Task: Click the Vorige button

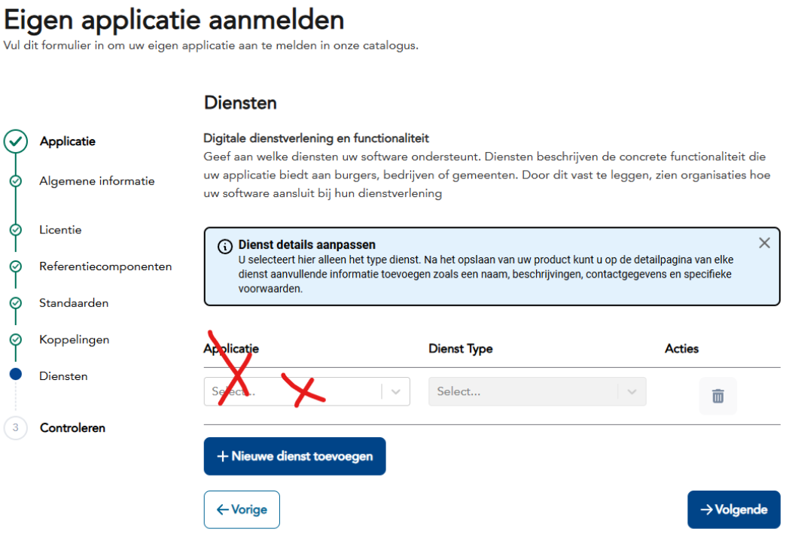Action: click(242, 509)
